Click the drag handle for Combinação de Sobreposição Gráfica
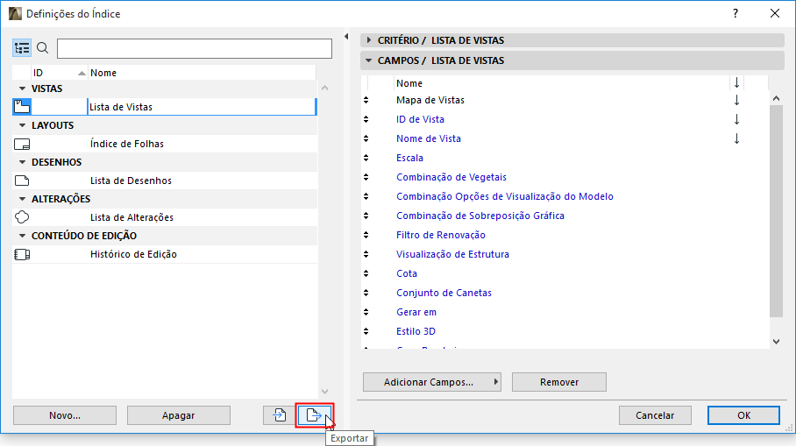The image size is (796, 446). (366, 216)
